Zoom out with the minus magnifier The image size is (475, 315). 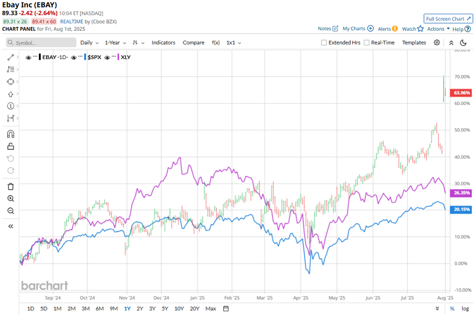(x=11, y=211)
